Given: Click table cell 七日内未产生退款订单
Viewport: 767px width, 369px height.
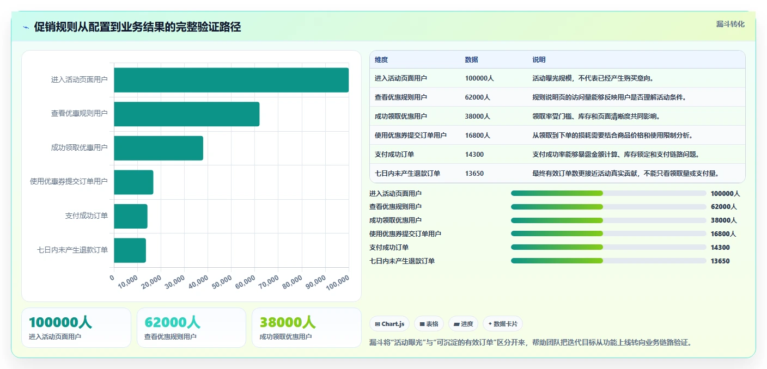Looking at the screenshot, I should pyautogui.click(x=407, y=174).
